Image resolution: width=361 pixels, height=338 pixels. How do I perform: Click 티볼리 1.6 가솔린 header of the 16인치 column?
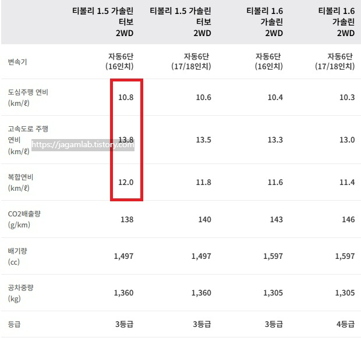pos(265,22)
